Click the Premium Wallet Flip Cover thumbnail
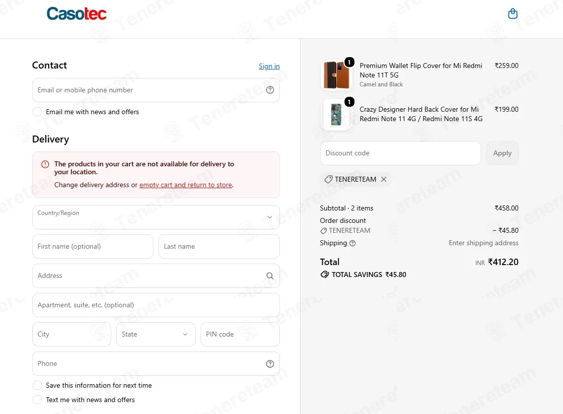Viewport: 563px width, 414px height. click(337, 74)
